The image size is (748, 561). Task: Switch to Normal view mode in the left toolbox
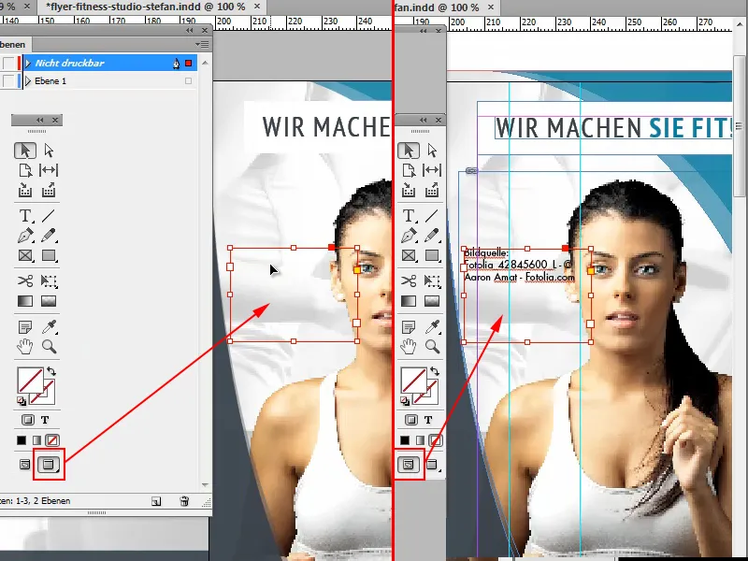tap(25, 464)
